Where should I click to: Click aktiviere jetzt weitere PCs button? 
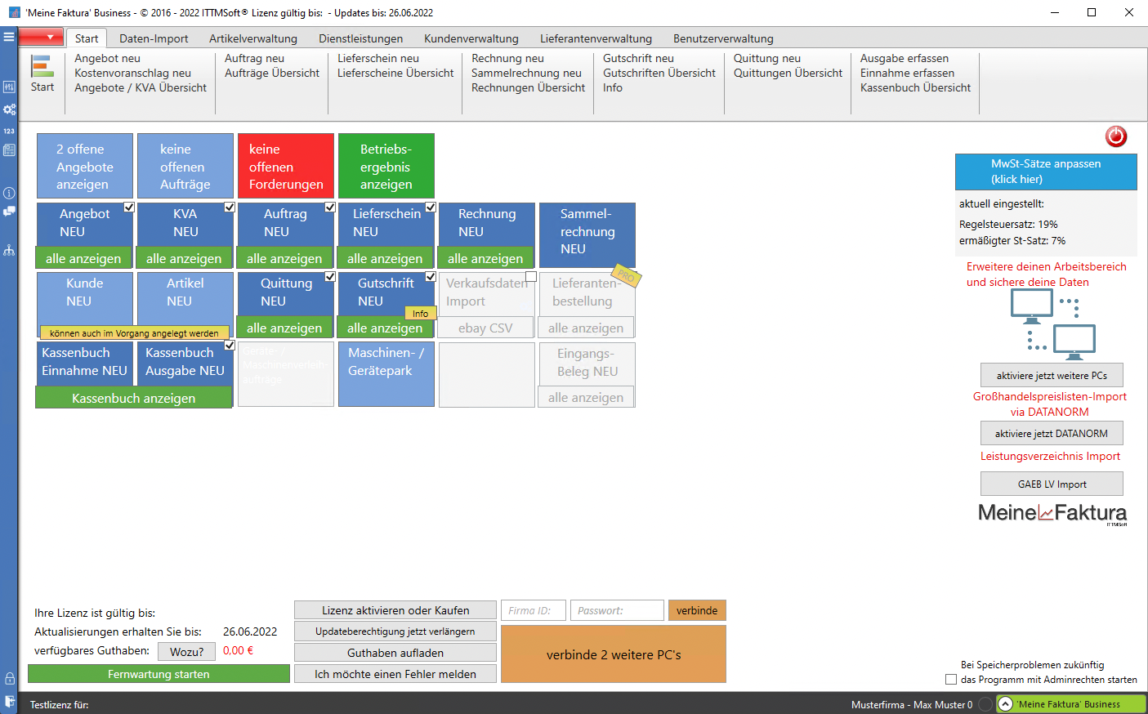(x=1052, y=375)
